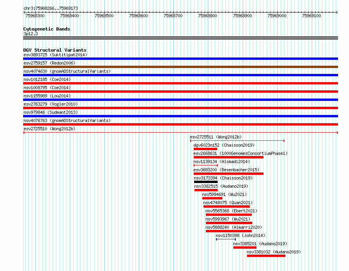Viewport: 349px width, 271px height.
Task: Click ruler position 75969100
Action: (312, 16)
